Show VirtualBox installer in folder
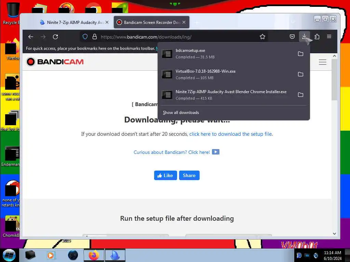Viewport: 350px width, 262px height. tap(301, 74)
